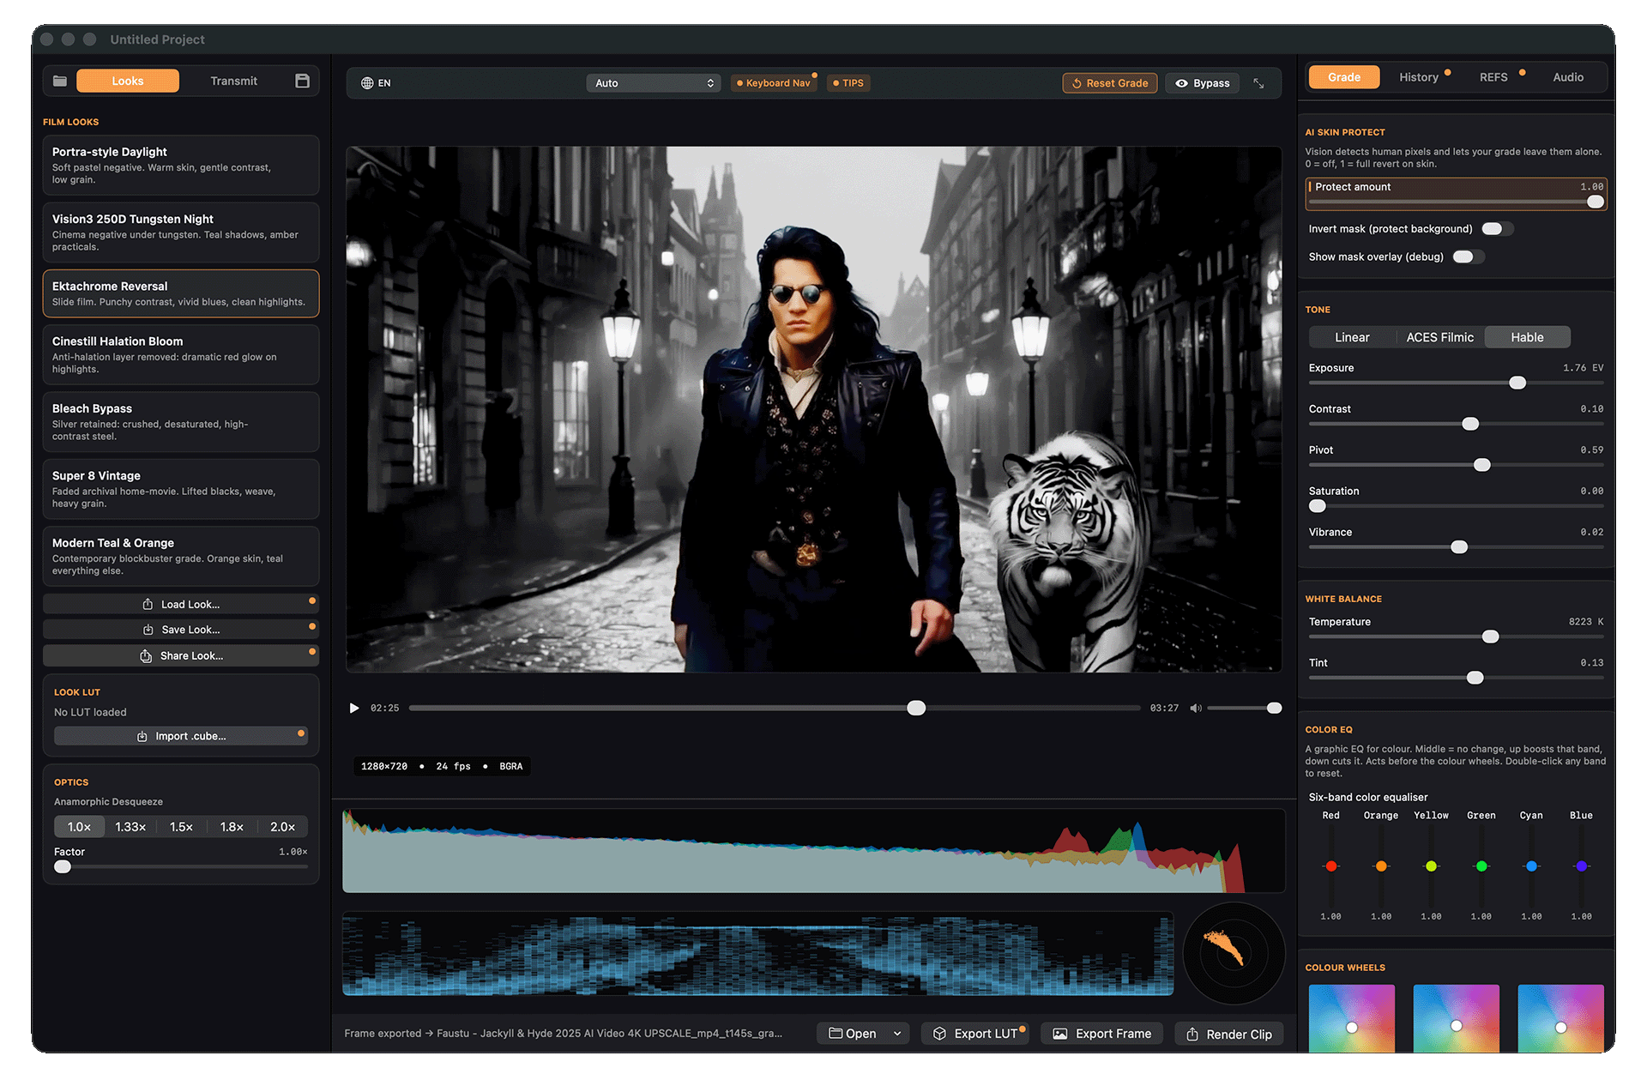Open the EN language selector
The image size is (1647, 1092).
[376, 83]
